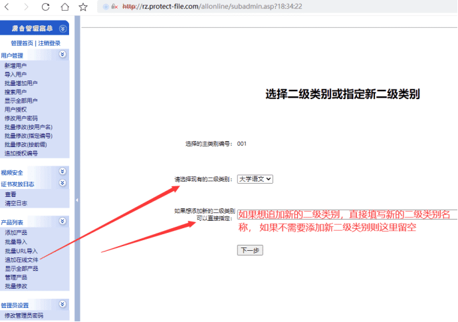The width and height of the screenshot is (458, 322).
Task: Select 批量URL导入 from the product list
Action: coord(21,251)
